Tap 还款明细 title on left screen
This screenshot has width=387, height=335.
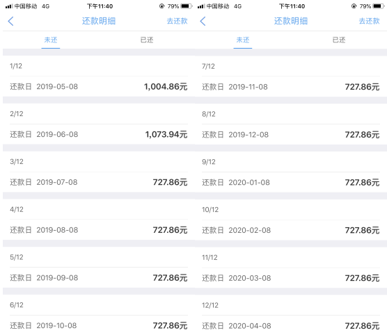tap(99, 21)
